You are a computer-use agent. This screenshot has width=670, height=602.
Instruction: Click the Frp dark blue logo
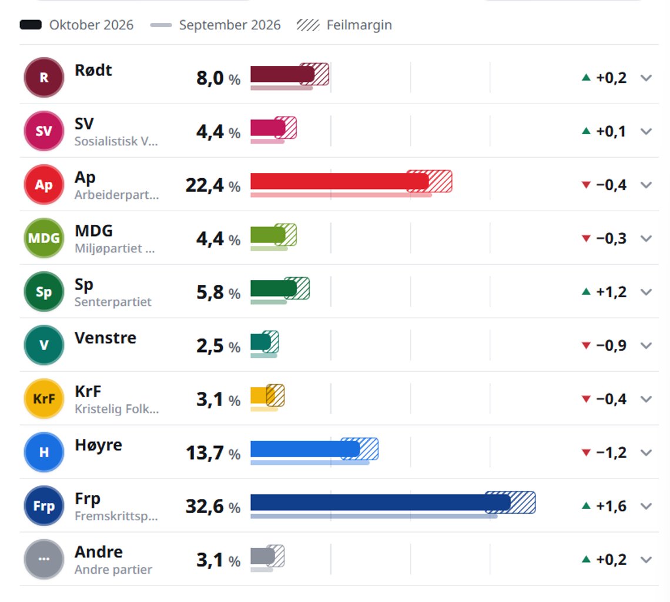pyautogui.click(x=44, y=505)
